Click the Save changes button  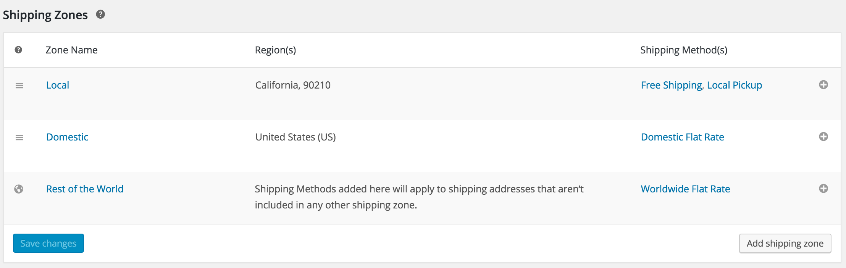48,243
